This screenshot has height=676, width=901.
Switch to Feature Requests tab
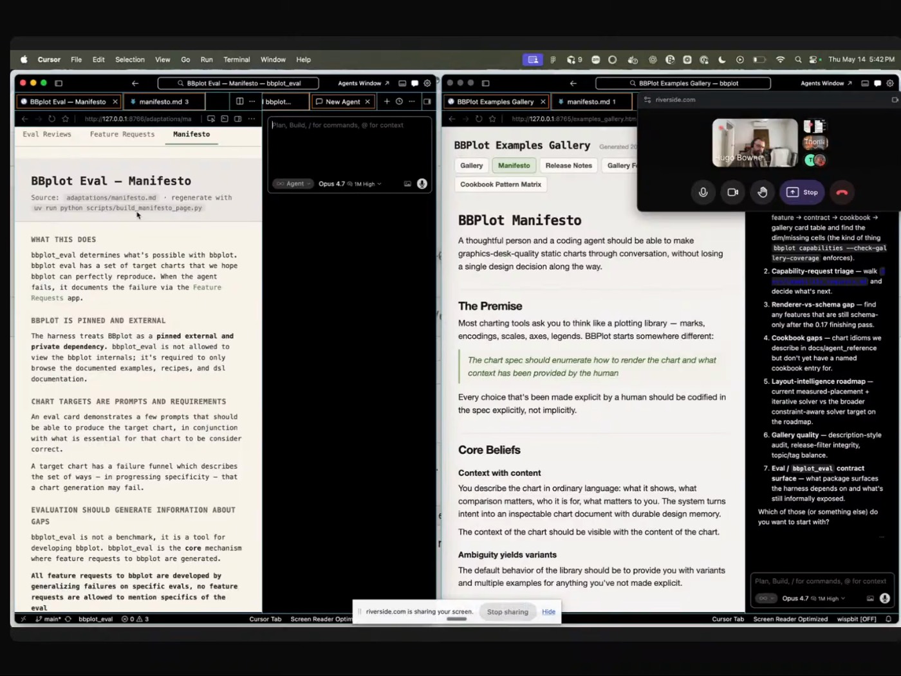(122, 134)
